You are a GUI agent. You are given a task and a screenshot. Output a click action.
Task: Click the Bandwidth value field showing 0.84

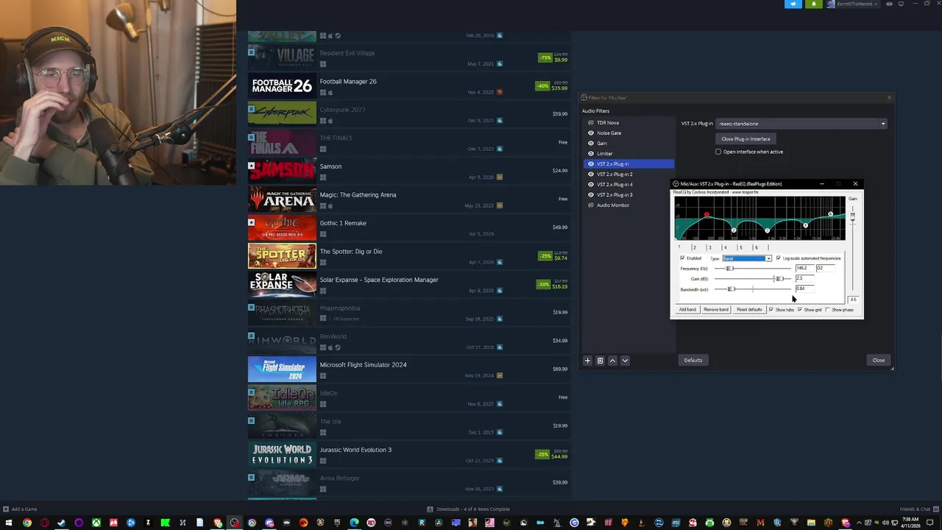(805, 289)
